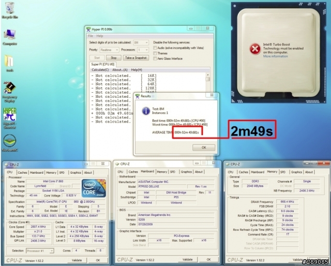Toggle the Aero Glass Interface checkbox
The height and width of the screenshot is (266, 331).
[x=155, y=58]
